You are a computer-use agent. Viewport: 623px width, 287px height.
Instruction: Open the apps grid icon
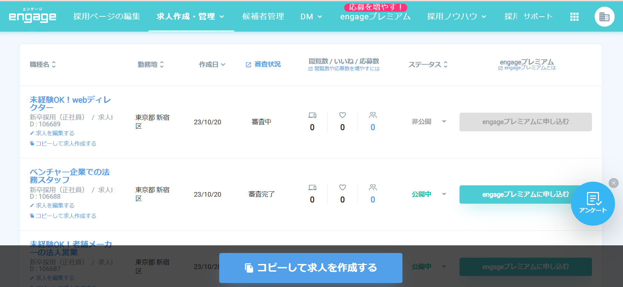tap(574, 17)
